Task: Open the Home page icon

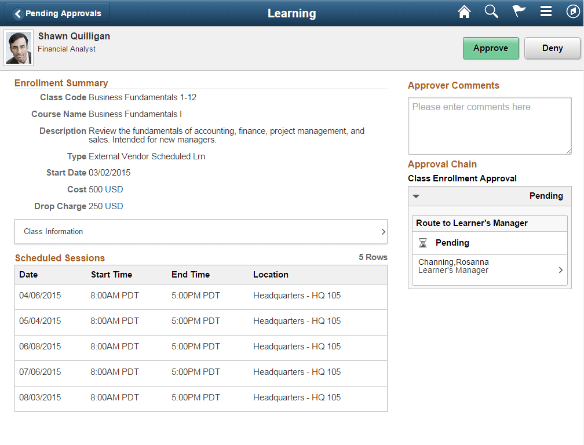Action: (x=464, y=12)
